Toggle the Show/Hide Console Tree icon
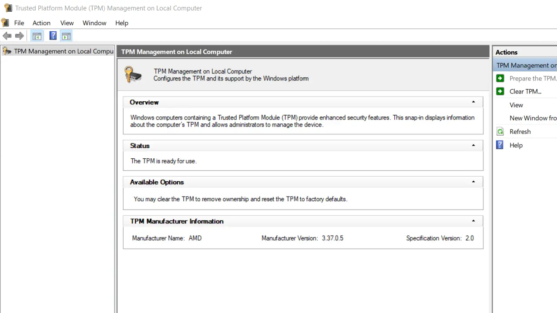Screen dimensions: 557x313 [x=37, y=36]
